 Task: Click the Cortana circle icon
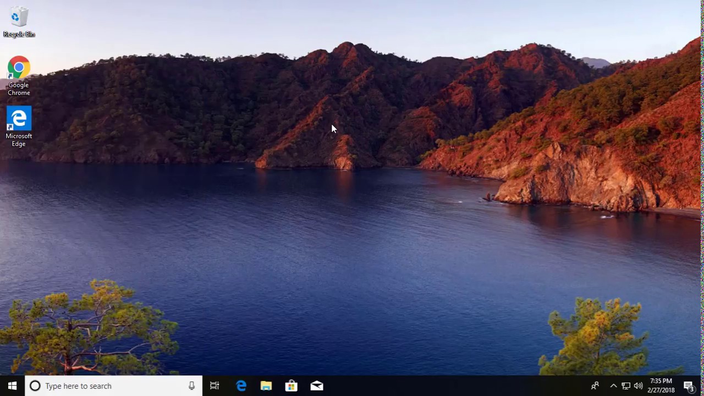tap(35, 386)
